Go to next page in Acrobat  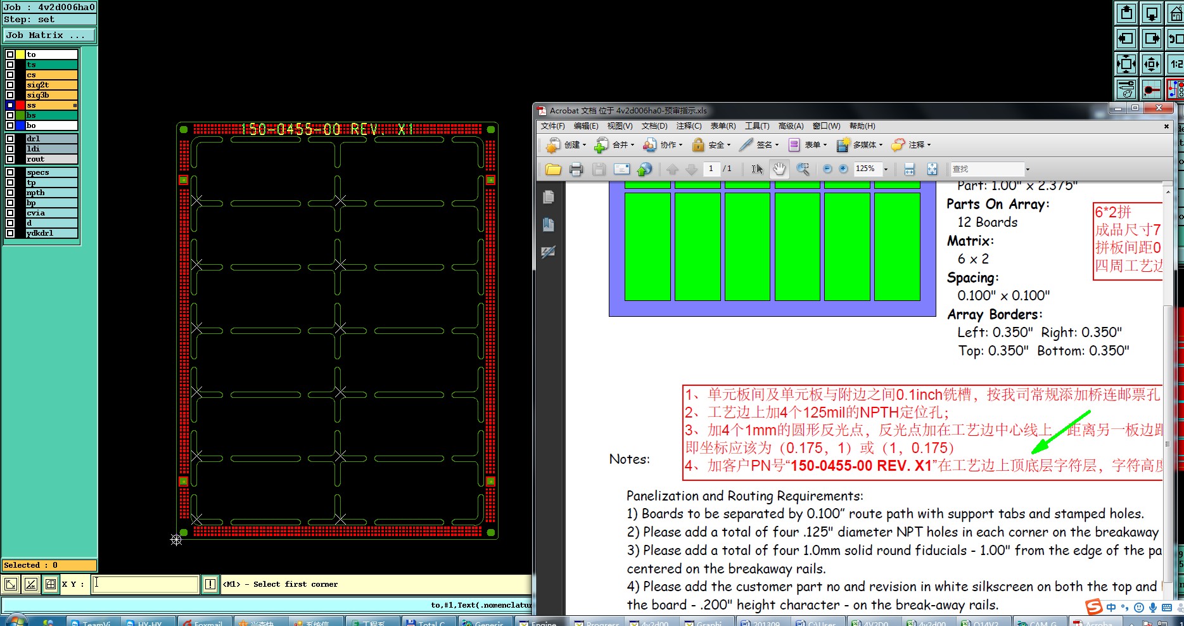click(x=691, y=169)
